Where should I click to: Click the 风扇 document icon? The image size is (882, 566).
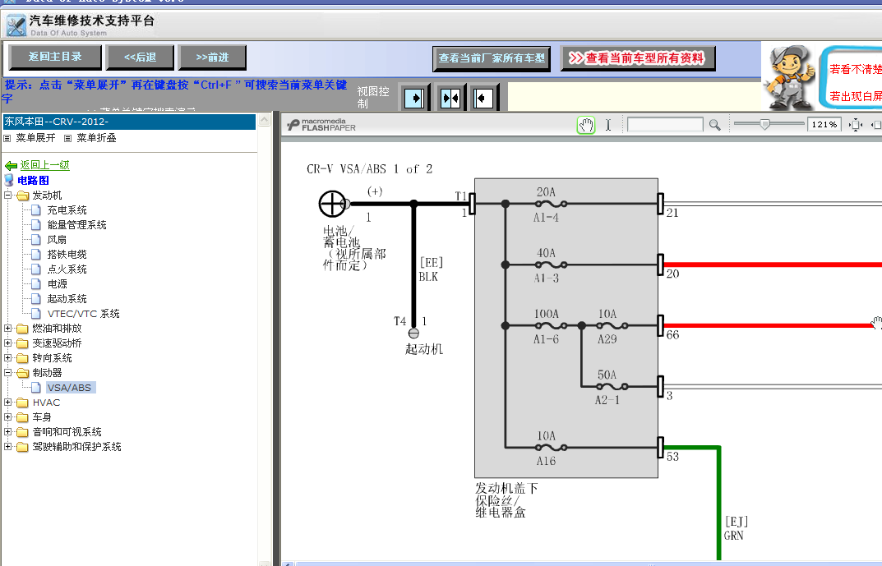click(36, 239)
